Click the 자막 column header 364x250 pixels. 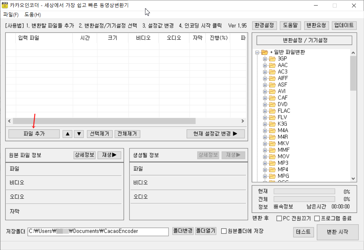(197, 38)
